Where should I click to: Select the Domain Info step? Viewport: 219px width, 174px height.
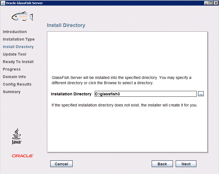tap(14, 77)
